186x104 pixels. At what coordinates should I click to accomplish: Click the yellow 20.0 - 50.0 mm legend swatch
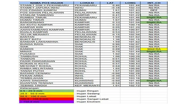coord(47,94)
